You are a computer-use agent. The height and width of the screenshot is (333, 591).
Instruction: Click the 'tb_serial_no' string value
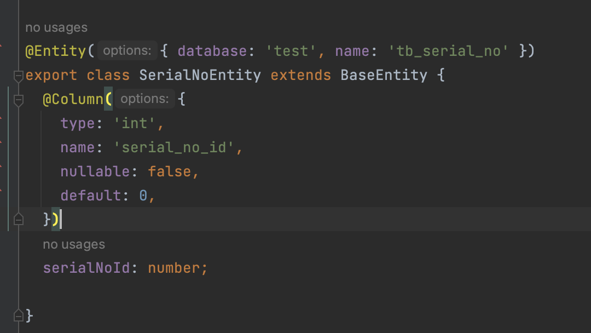click(x=448, y=51)
